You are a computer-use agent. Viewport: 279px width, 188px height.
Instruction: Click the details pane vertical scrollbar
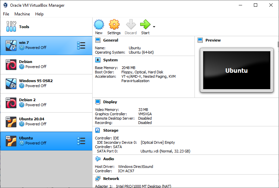tap(278, 101)
